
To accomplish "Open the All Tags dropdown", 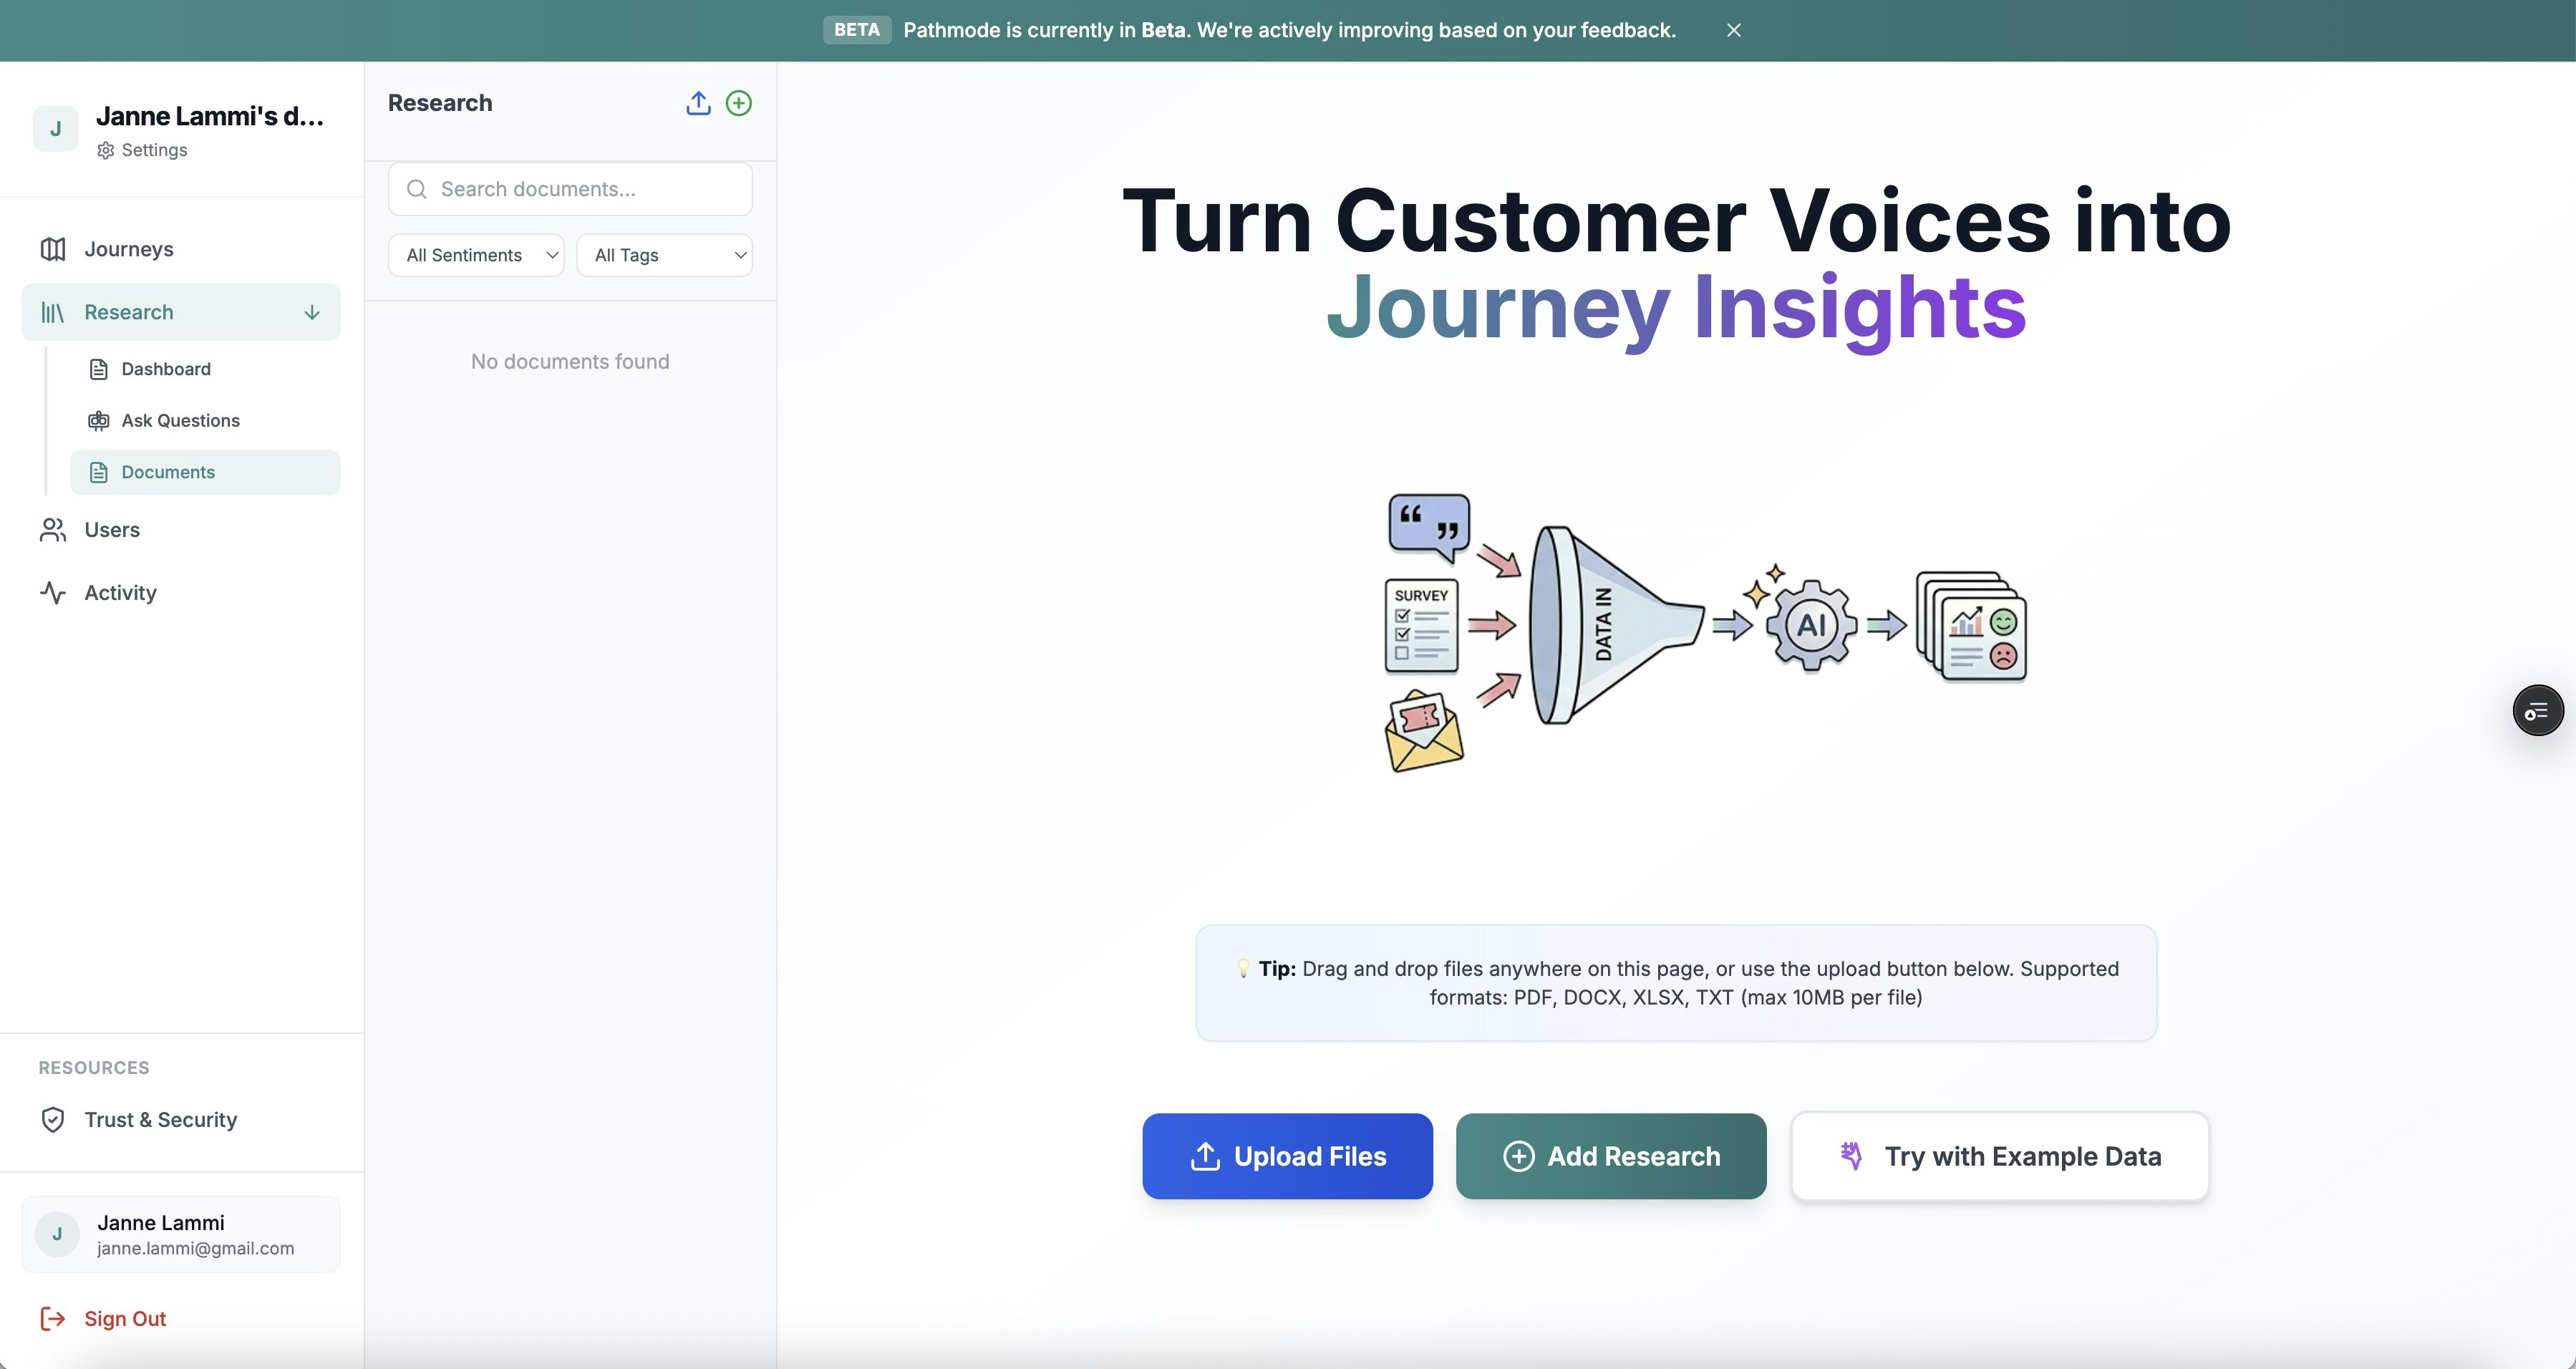I will (665, 255).
